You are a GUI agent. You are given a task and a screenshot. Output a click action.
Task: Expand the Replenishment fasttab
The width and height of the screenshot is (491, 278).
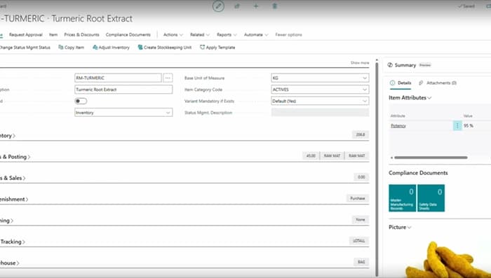pos(14,199)
